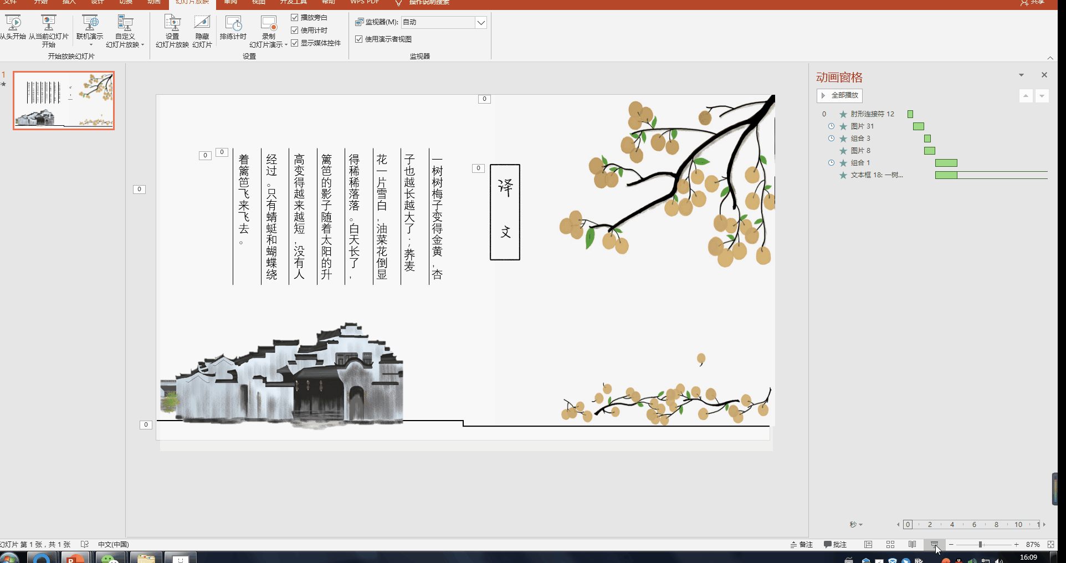This screenshot has height=563, width=1066.
Task: Collapse the ribbon with the chevron
Action: [x=1050, y=58]
